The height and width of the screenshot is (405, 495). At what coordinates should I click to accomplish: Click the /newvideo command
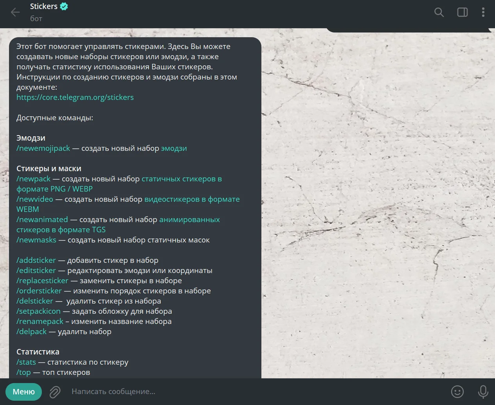(x=35, y=199)
